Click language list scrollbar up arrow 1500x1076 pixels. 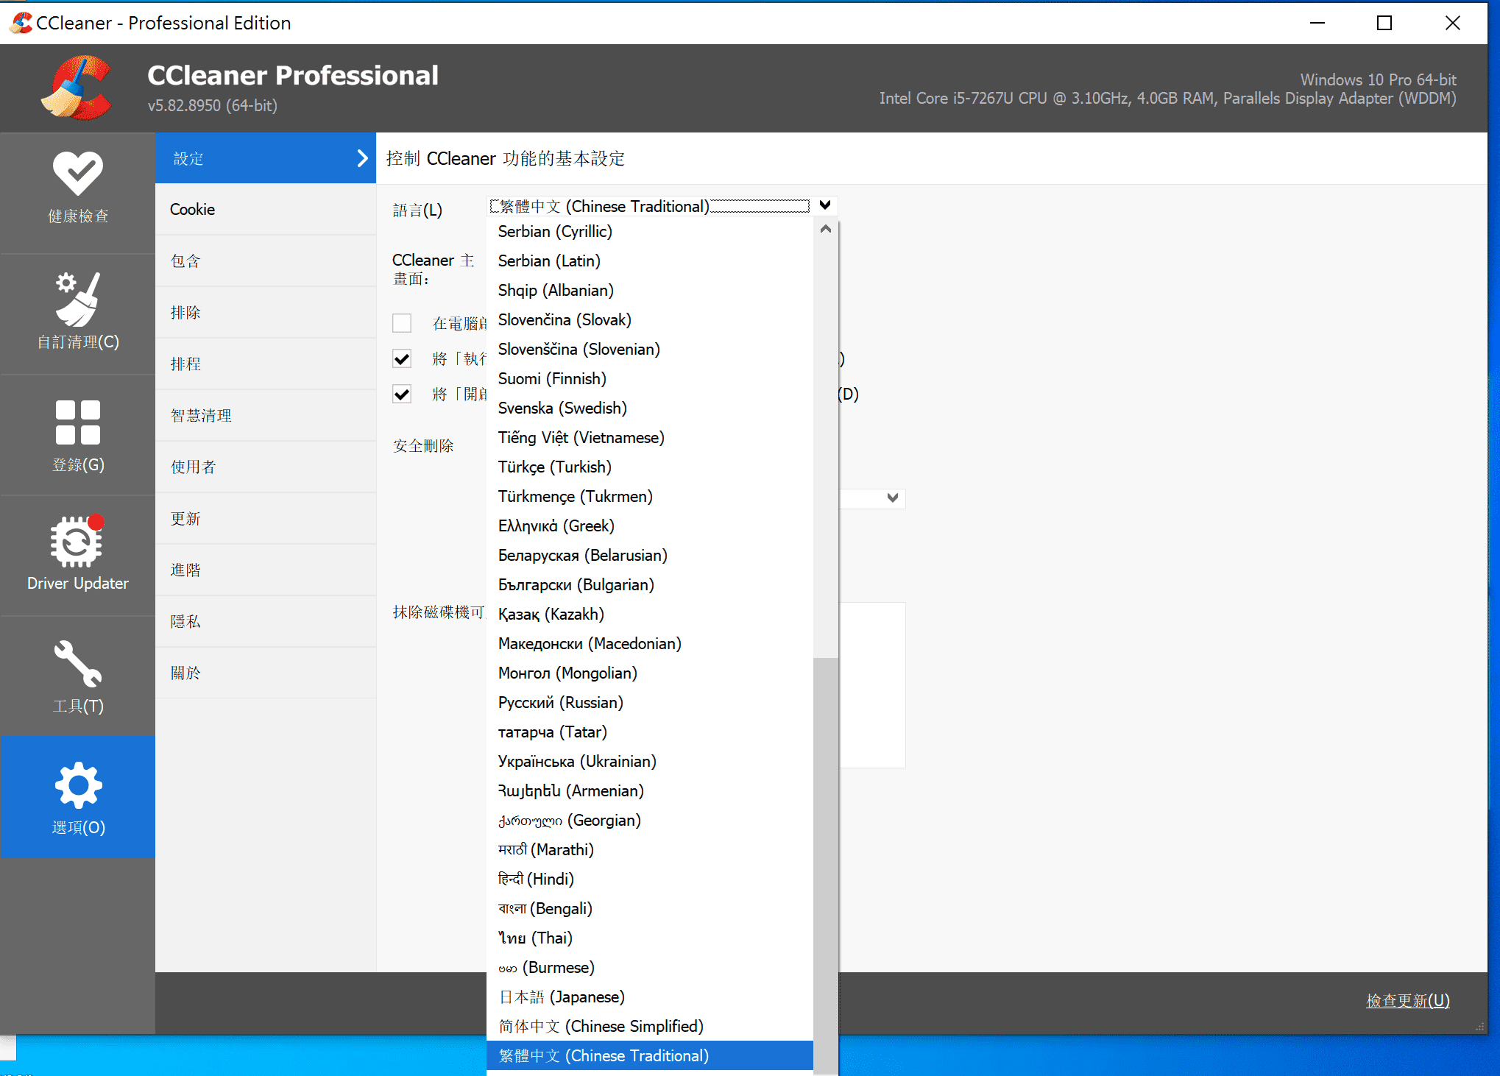(x=825, y=229)
